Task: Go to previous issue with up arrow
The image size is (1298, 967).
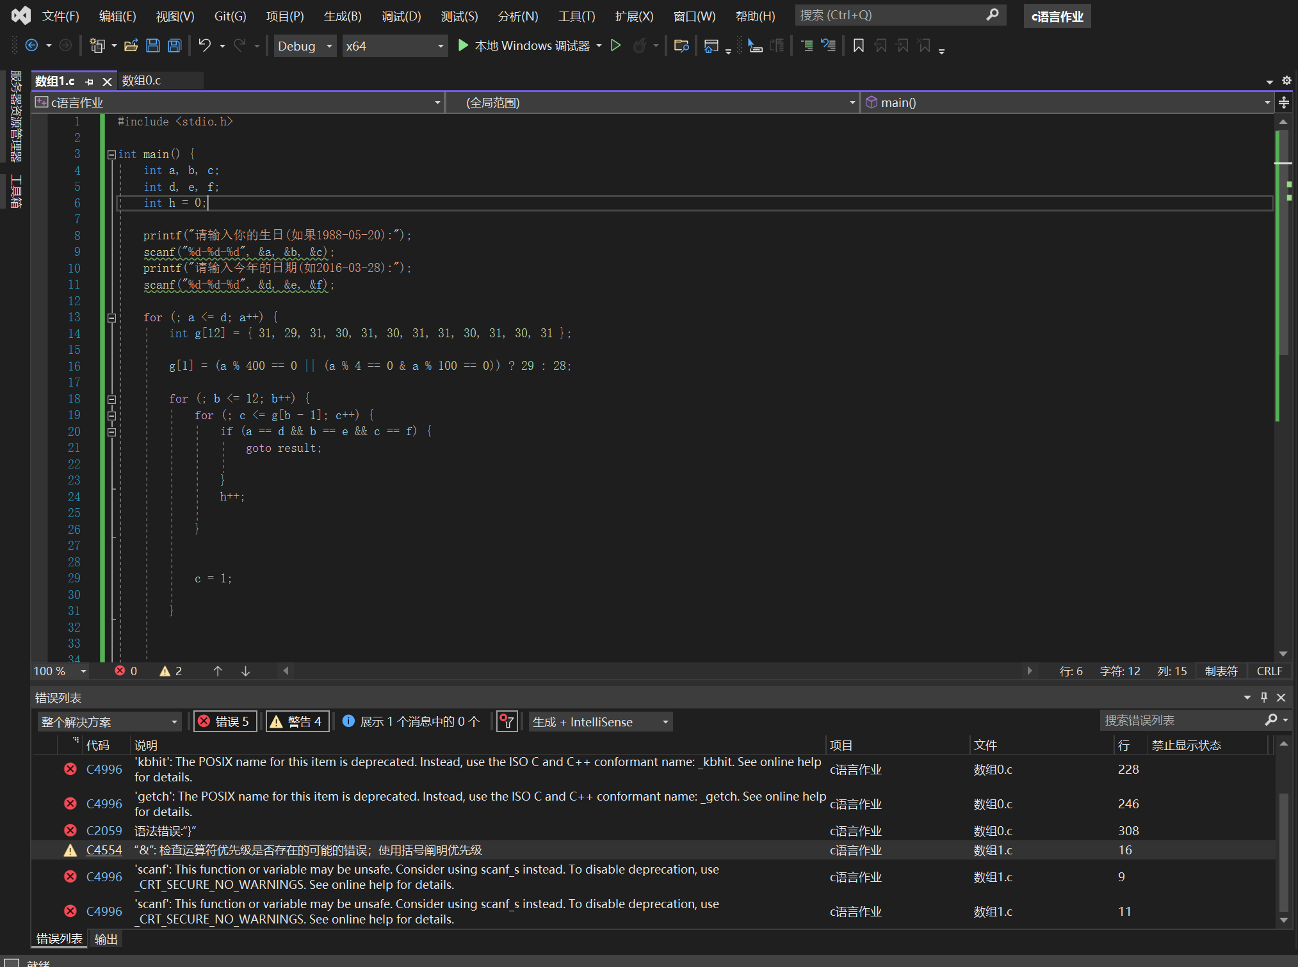Action: [x=218, y=671]
